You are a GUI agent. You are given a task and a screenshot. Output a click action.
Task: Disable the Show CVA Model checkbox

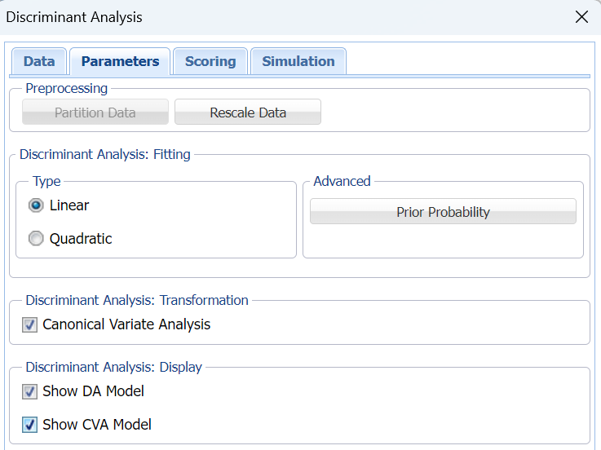[x=30, y=425]
